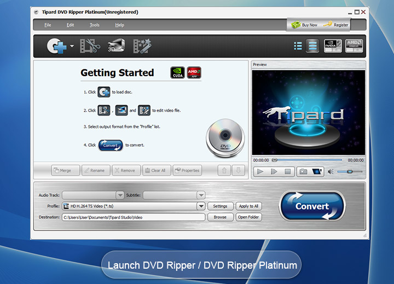Open the Edit menu
The width and height of the screenshot is (394, 284).
pos(71,25)
